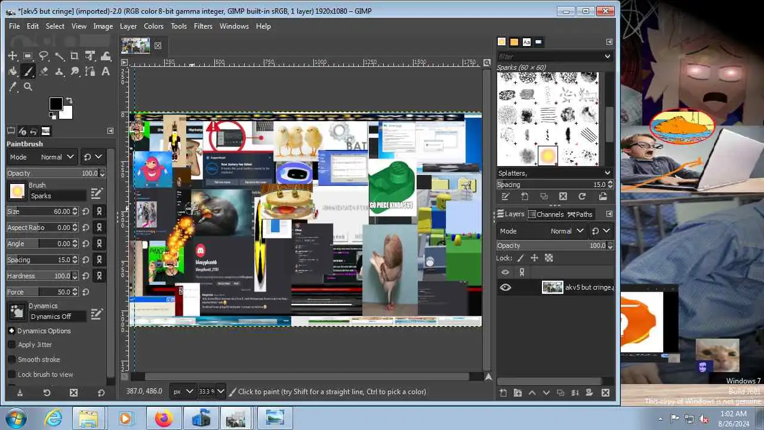764x430 pixels.
Task: Select the Unified Transform tool
Action: click(x=90, y=56)
